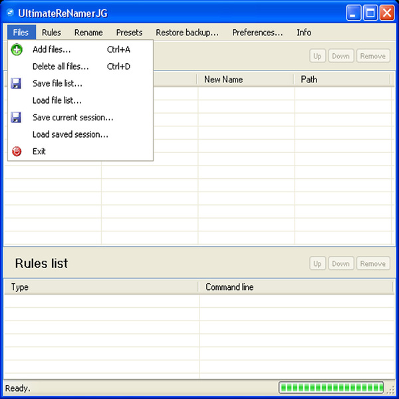The image size is (399, 399).
Task: Click the New Name column header
Action: (x=245, y=79)
